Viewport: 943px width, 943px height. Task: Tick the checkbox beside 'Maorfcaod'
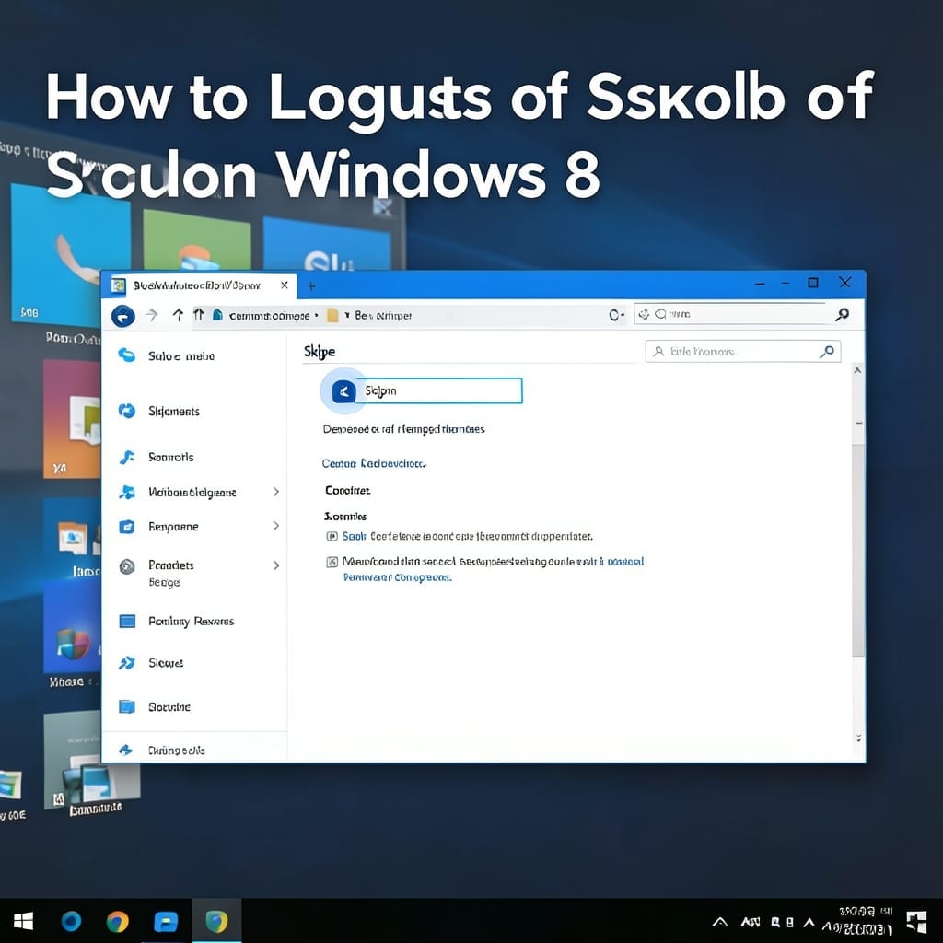[x=332, y=562]
